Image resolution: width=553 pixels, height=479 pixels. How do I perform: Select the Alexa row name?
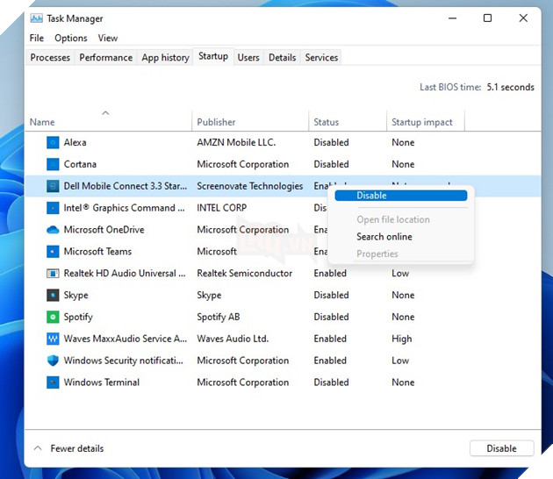[x=75, y=142]
